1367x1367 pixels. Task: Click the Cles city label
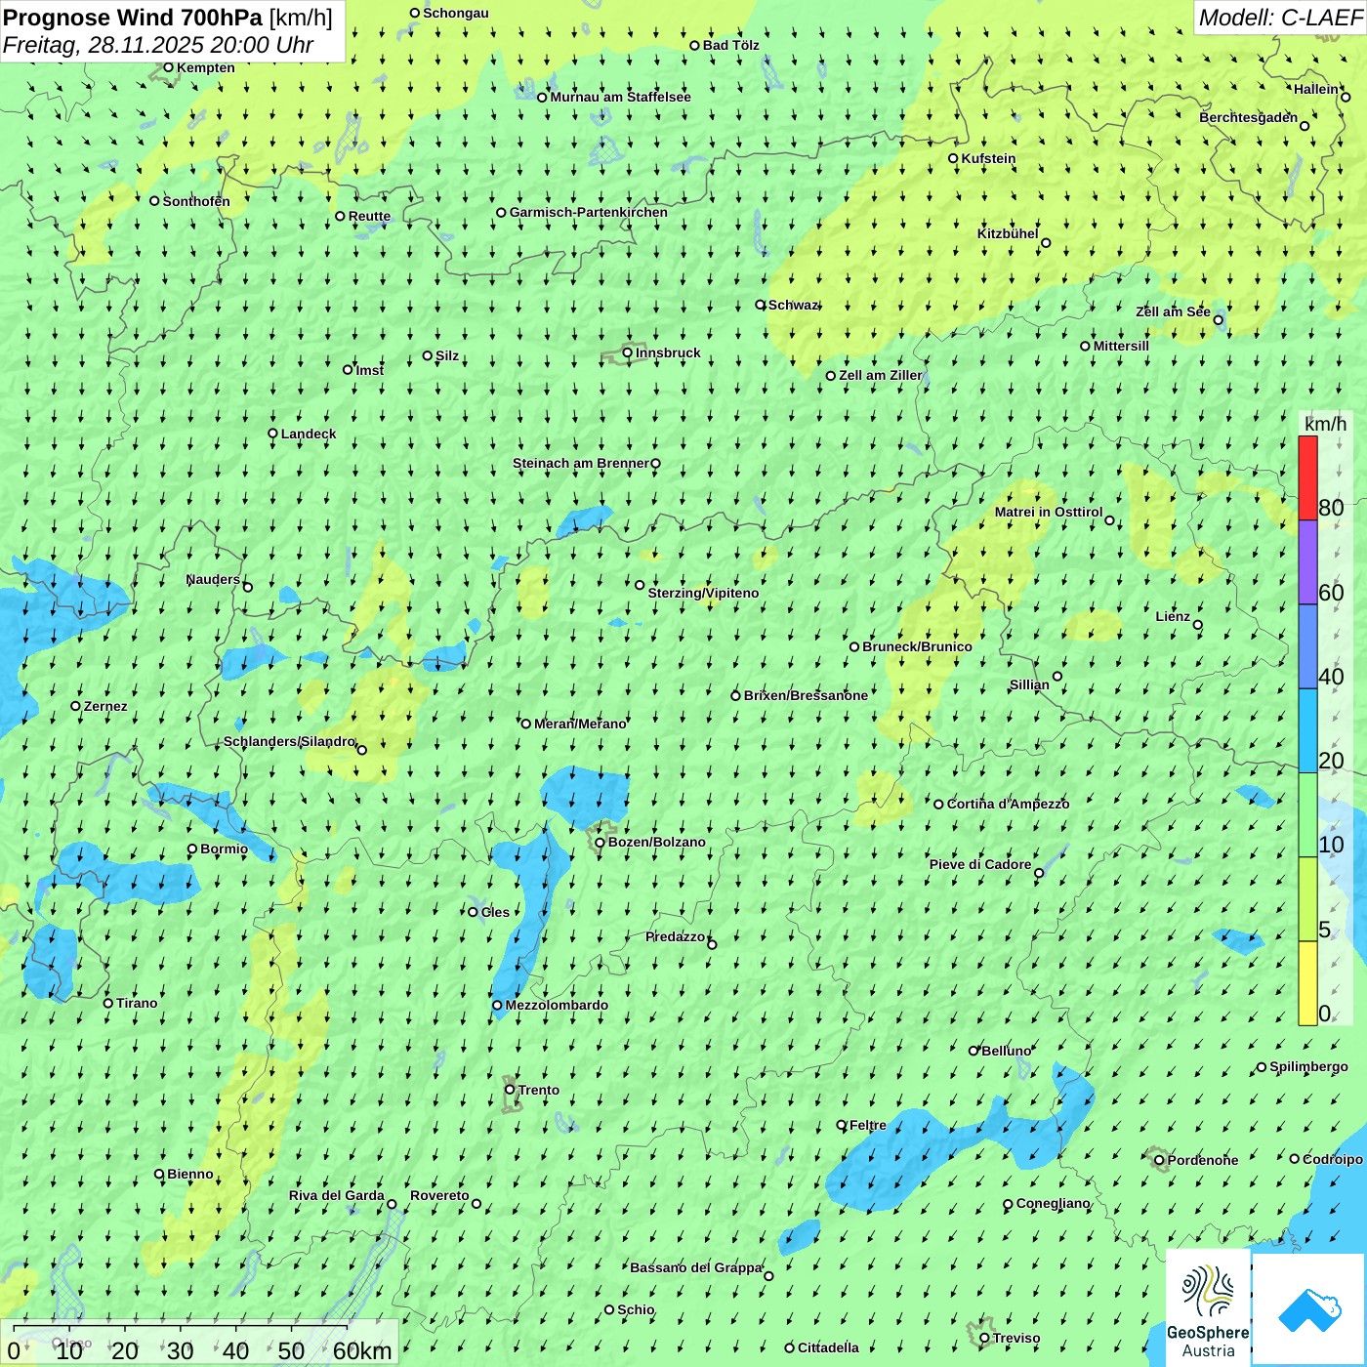pyautogui.click(x=495, y=912)
